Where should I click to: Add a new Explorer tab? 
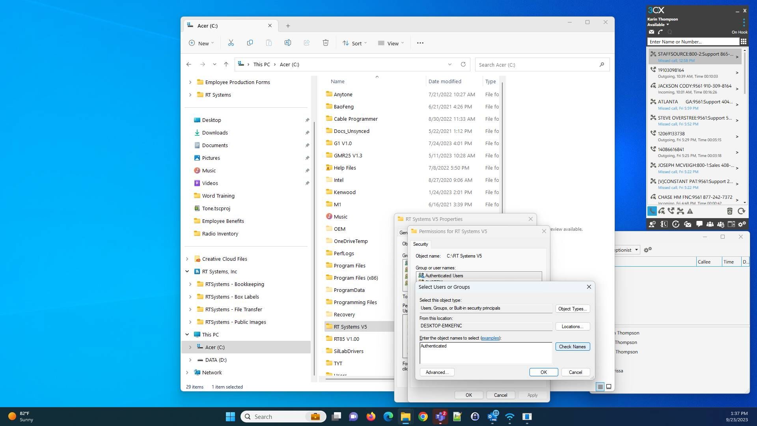[x=288, y=26]
